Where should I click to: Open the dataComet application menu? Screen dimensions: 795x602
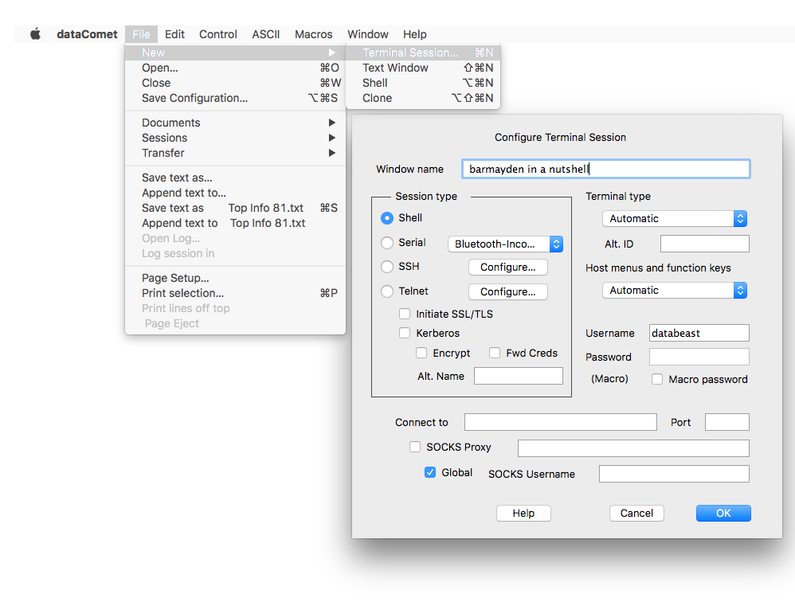tap(87, 34)
